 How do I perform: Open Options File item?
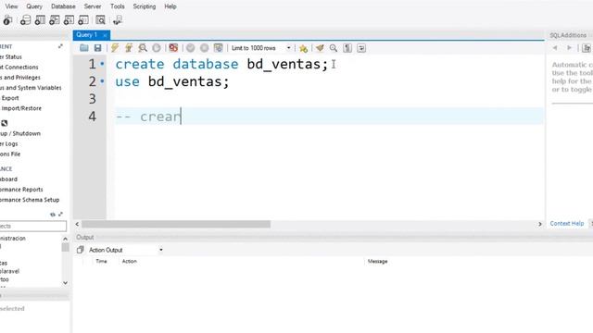(x=10, y=154)
